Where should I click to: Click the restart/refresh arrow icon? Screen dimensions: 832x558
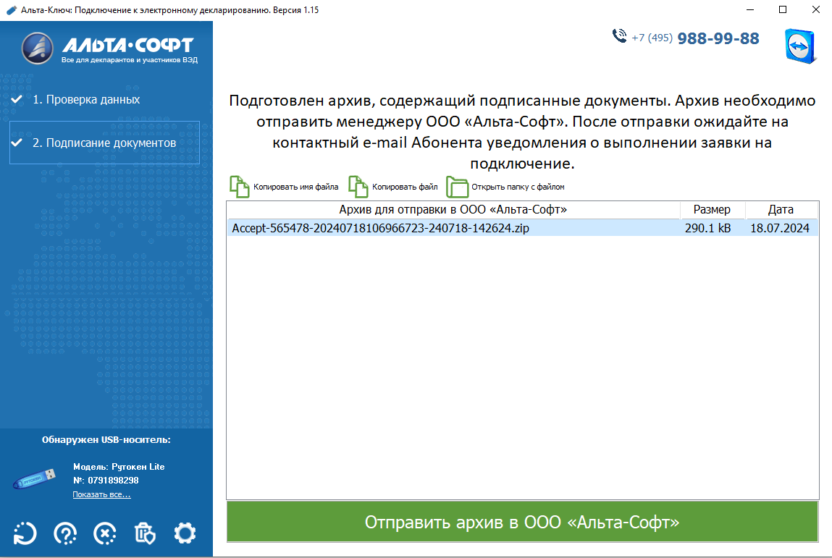point(25,533)
